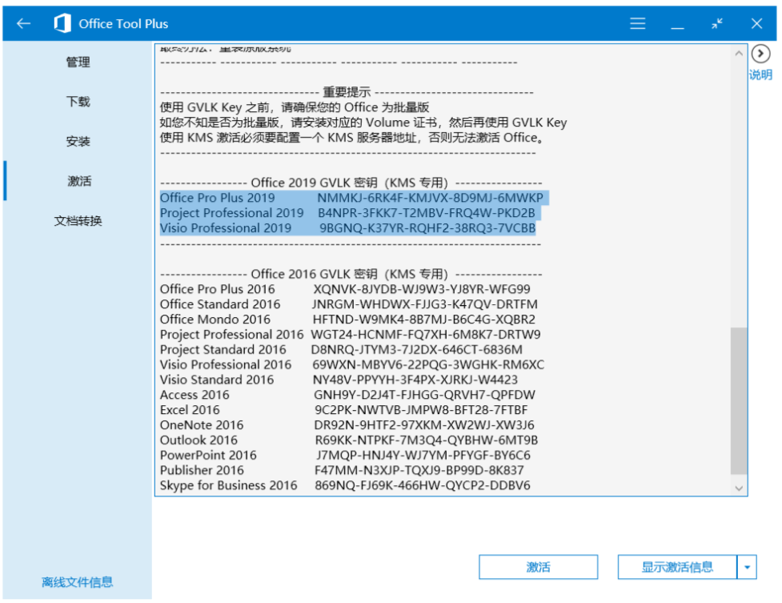782x603 pixels.
Task: Click the 激活 button
Action: 538,567
